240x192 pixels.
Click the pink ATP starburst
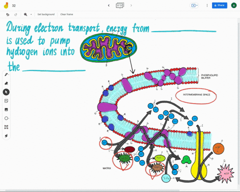point(226,173)
